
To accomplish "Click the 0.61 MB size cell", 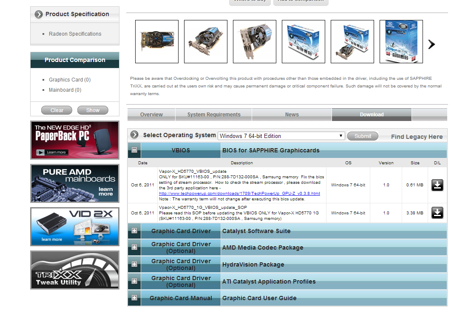I will (x=414, y=185).
